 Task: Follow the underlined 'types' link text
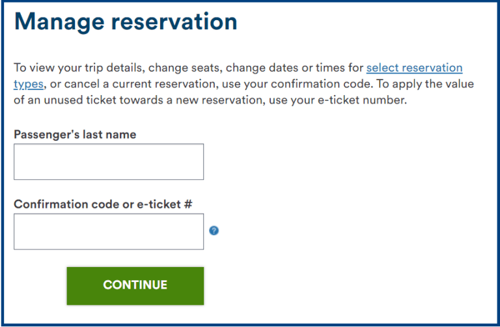tap(29, 84)
